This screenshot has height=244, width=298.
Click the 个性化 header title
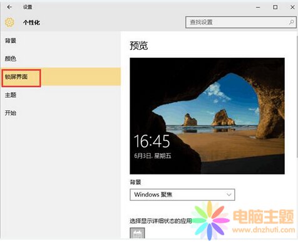point(31,23)
